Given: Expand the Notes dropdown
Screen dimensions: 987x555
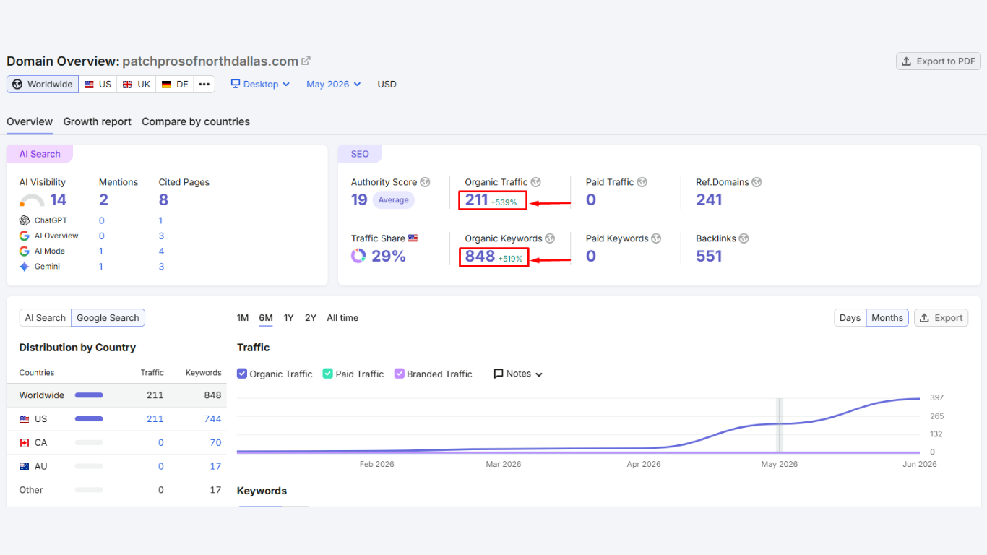Looking at the screenshot, I should point(518,374).
